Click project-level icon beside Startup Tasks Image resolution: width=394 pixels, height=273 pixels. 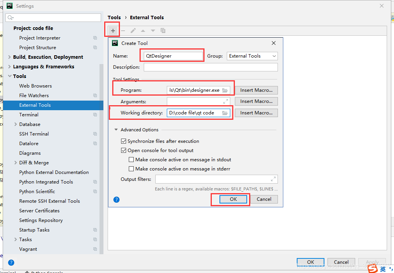pos(95,230)
